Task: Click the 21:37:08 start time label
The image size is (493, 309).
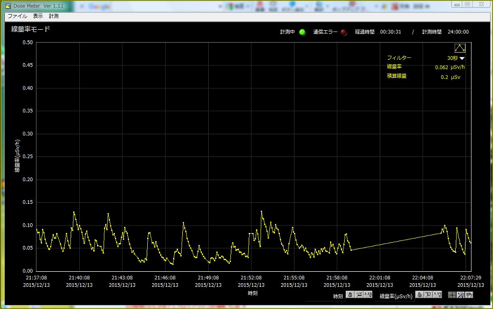Action: (x=36, y=278)
